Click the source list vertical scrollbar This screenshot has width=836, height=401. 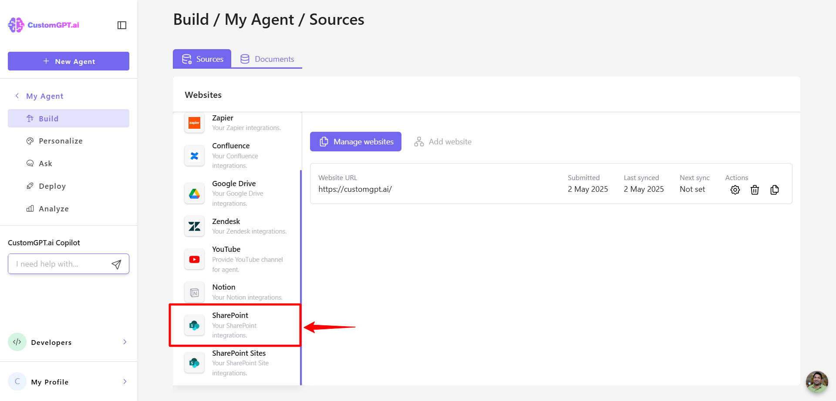click(x=301, y=277)
